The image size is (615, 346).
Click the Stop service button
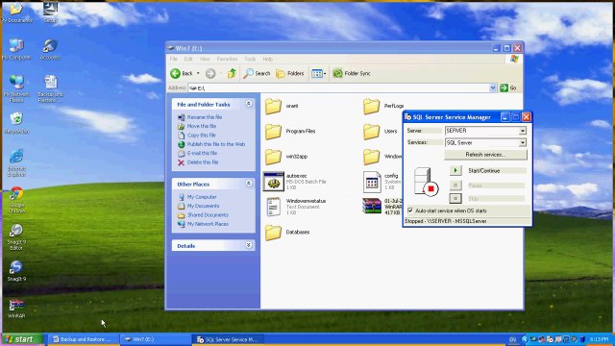click(455, 199)
